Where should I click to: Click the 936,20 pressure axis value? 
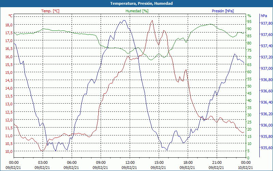point(267,114)
